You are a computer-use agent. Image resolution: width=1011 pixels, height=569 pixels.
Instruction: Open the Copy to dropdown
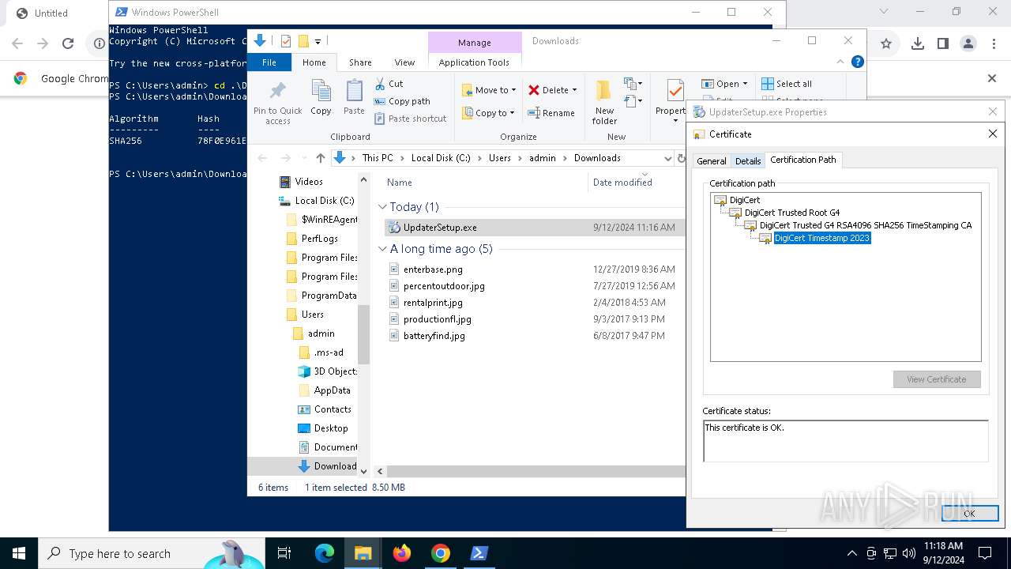[488, 113]
